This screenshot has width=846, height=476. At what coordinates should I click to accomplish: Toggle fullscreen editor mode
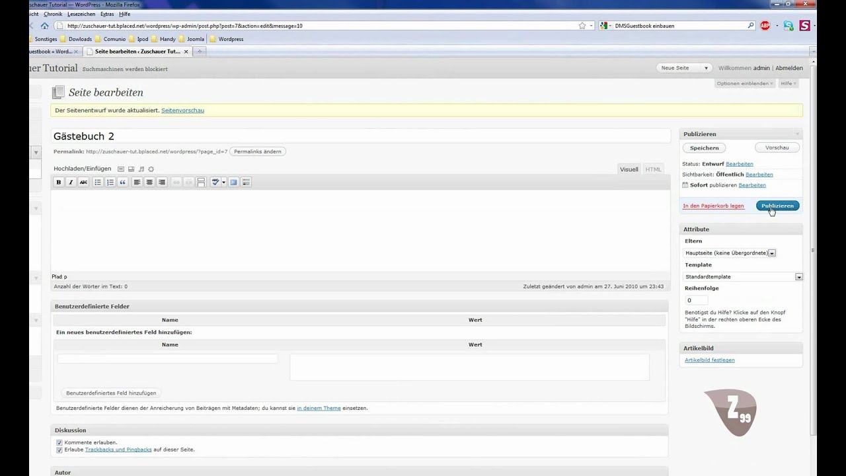tap(233, 182)
